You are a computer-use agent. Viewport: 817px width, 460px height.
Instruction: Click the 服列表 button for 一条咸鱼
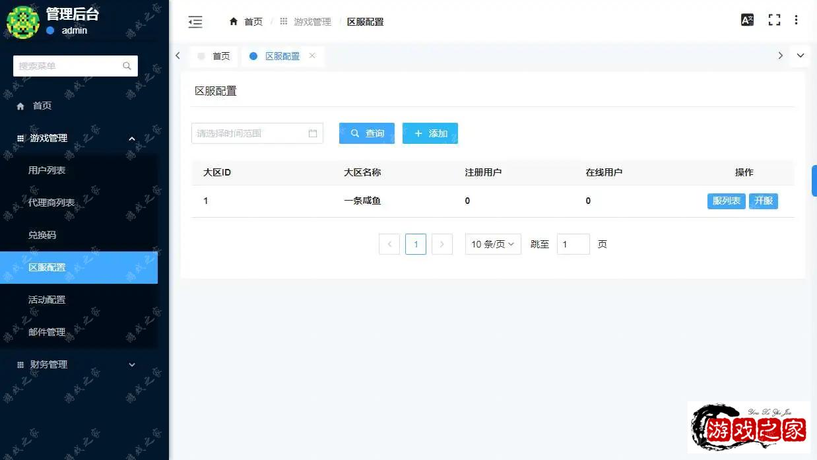point(726,201)
